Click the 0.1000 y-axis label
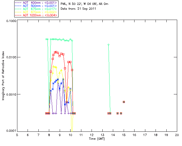This screenshot has height=146, width=182. coord(11,21)
